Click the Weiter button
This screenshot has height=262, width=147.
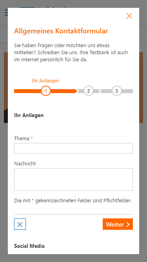[118, 224]
